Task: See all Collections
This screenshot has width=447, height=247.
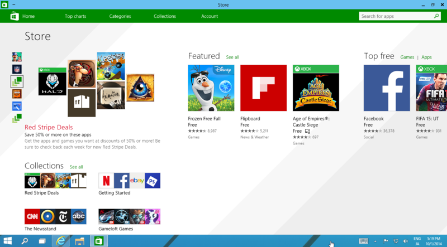Action: point(77,167)
